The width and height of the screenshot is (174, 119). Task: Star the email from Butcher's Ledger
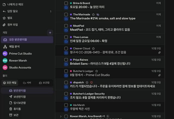[97, 71]
